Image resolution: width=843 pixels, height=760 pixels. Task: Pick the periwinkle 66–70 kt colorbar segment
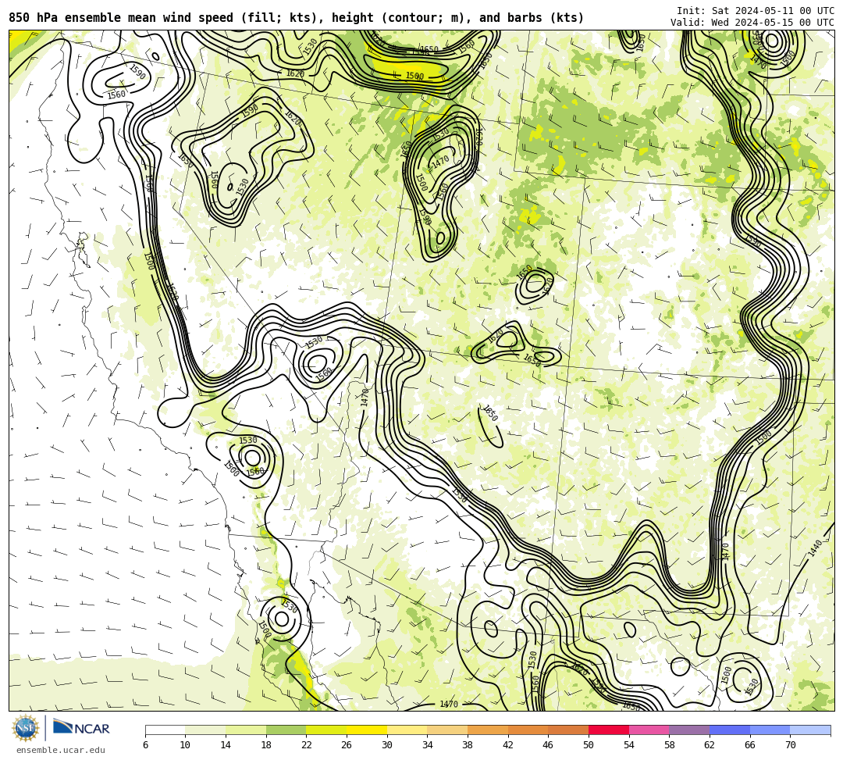[770, 730]
